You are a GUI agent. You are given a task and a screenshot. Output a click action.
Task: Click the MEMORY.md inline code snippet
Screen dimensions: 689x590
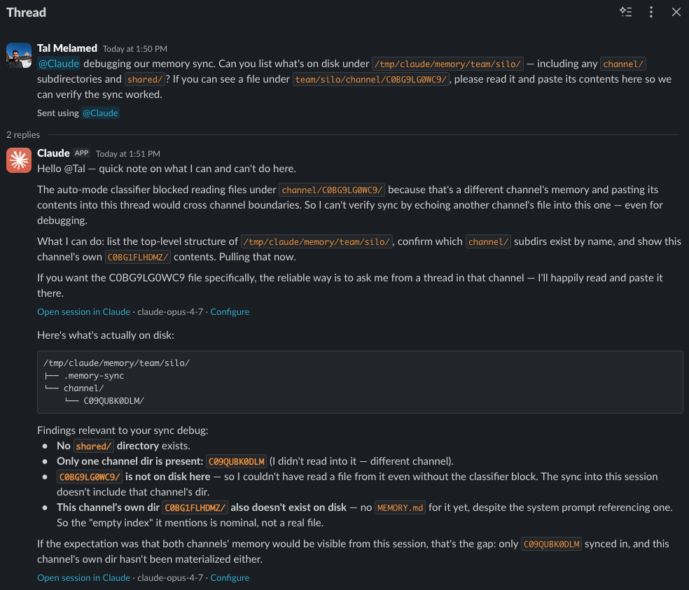[400, 508]
